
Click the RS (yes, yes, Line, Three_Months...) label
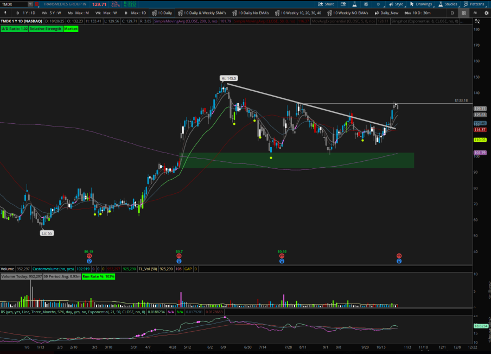click(x=73, y=312)
